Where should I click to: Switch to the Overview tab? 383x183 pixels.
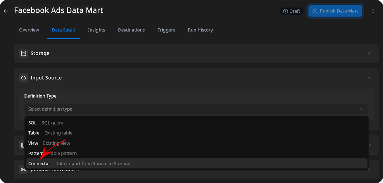29,30
